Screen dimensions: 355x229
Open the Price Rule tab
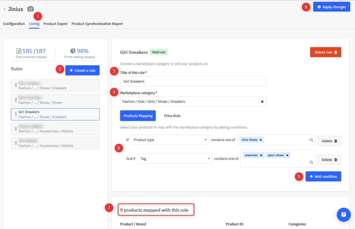tap(172, 116)
